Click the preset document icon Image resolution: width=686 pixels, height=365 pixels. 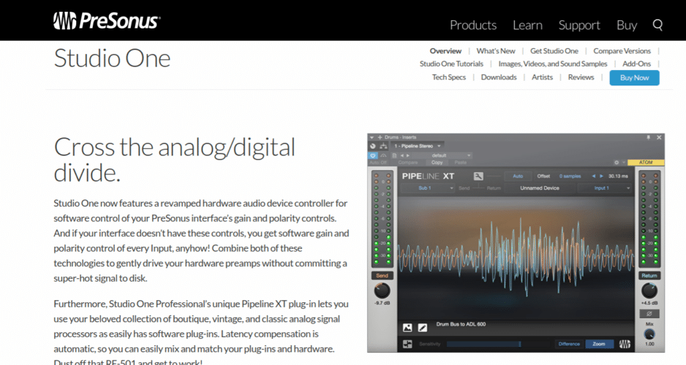coord(394,155)
